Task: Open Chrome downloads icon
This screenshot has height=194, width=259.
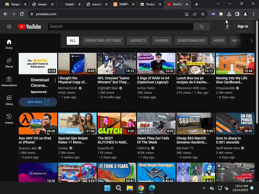Action: click(x=229, y=14)
